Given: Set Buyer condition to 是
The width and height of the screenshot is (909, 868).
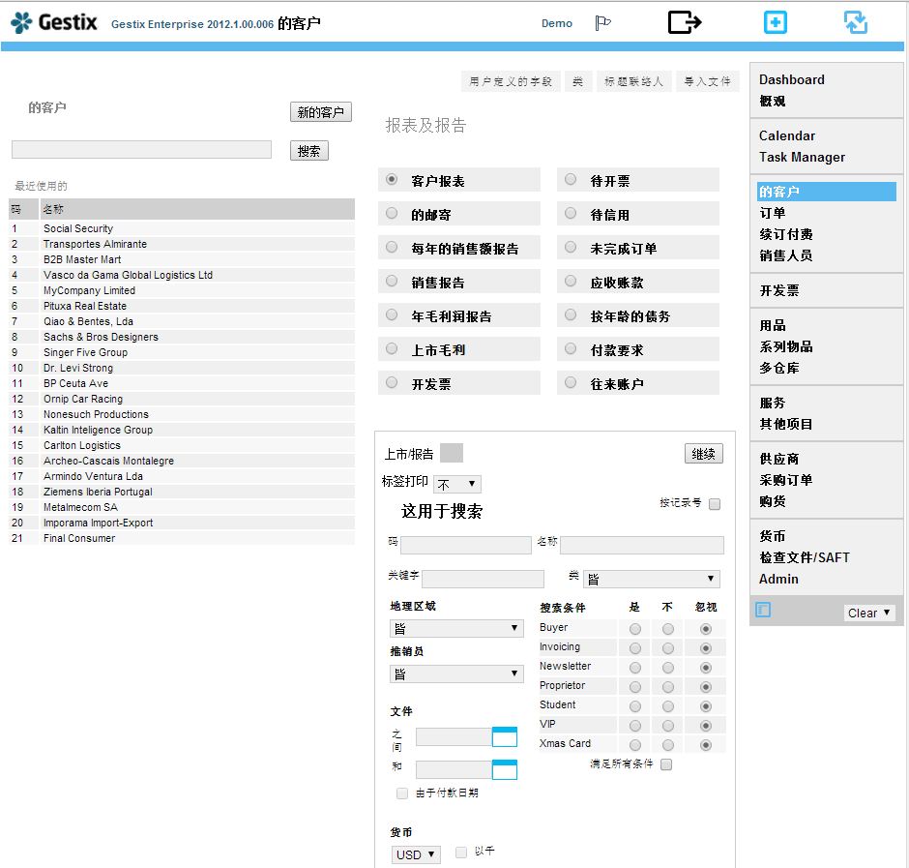Looking at the screenshot, I should pyautogui.click(x=635, y=629).
